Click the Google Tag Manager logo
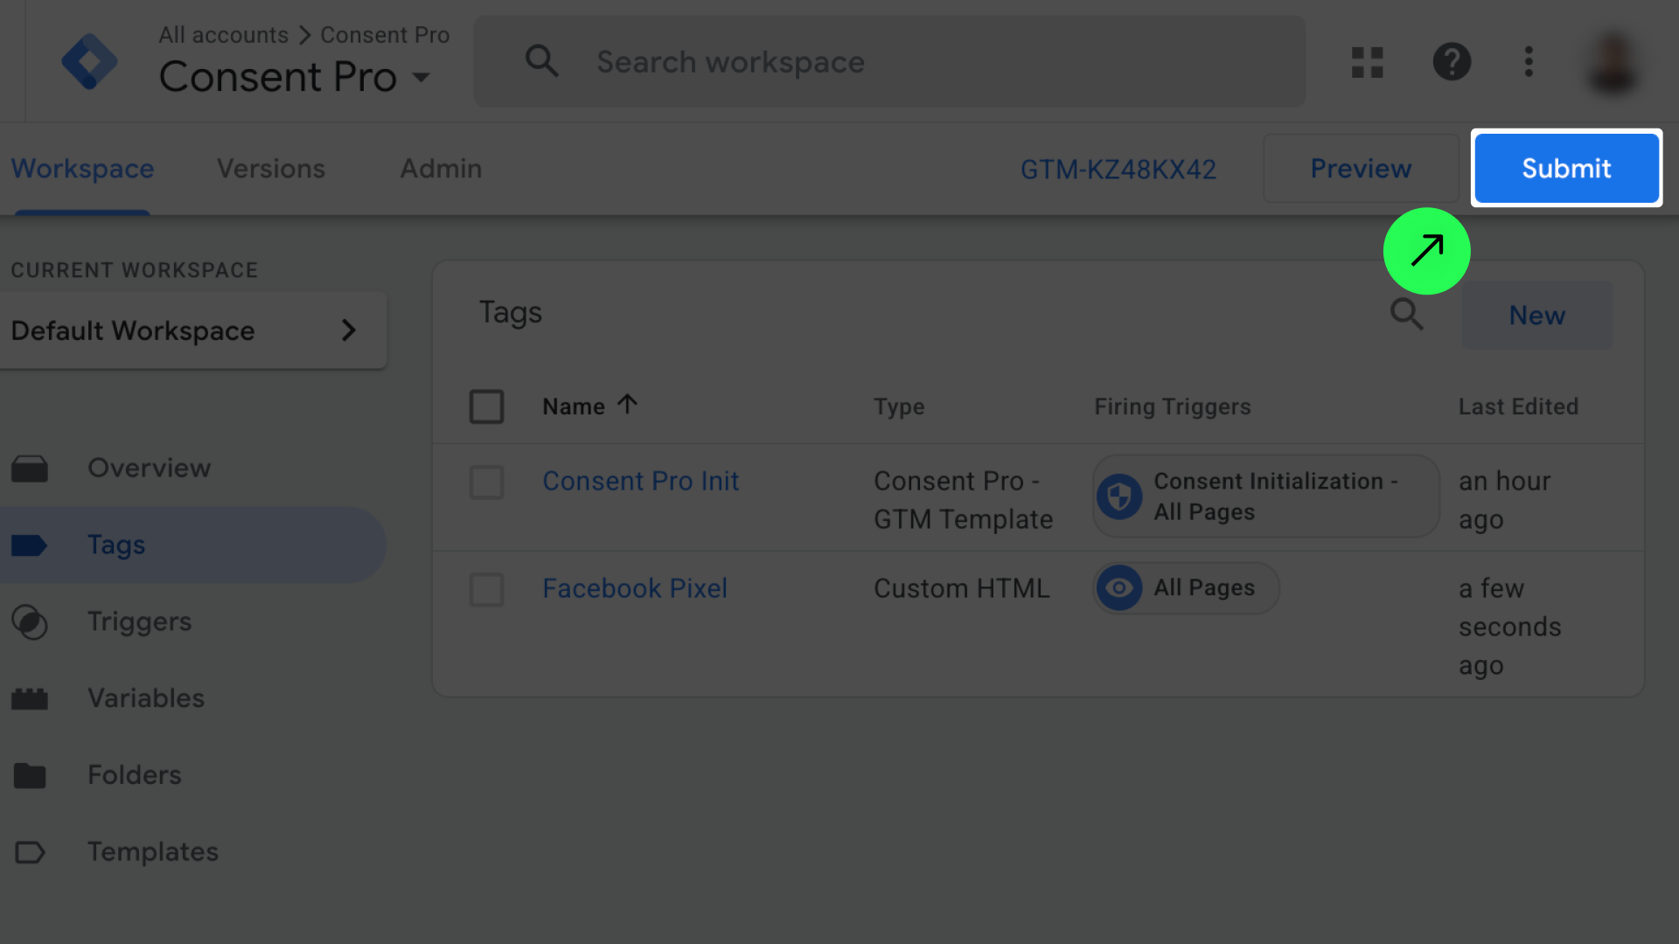 click(89, 61)
